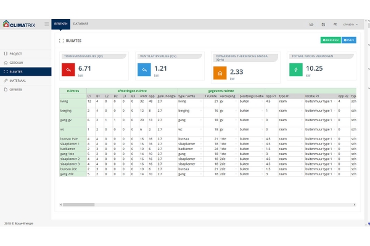Click the orange thermische massa house icon
The height and width of the screenshot is (246, 370).
point(220,73)
